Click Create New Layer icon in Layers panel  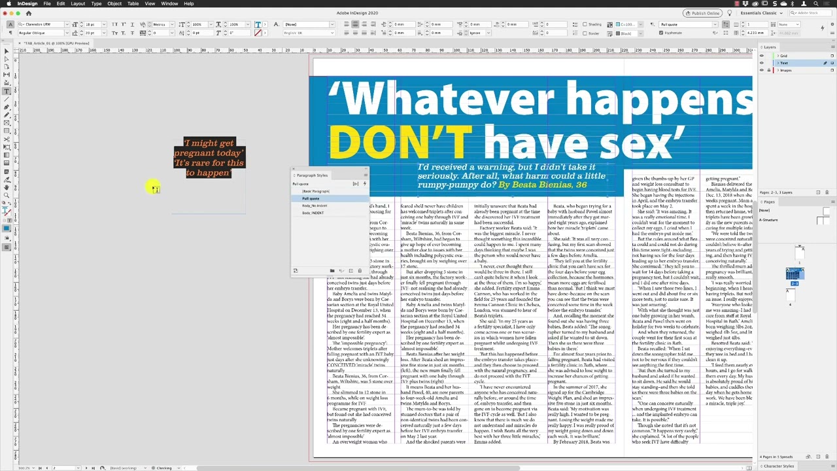[818, 192]
